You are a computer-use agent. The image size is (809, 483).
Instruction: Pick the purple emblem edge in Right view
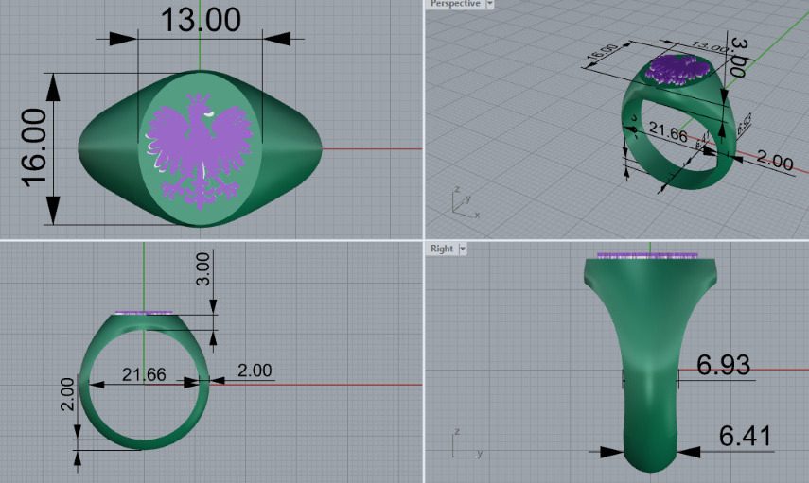[647, 255]
